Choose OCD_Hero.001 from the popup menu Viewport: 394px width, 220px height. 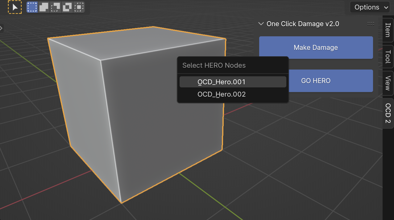coord(233,82)
